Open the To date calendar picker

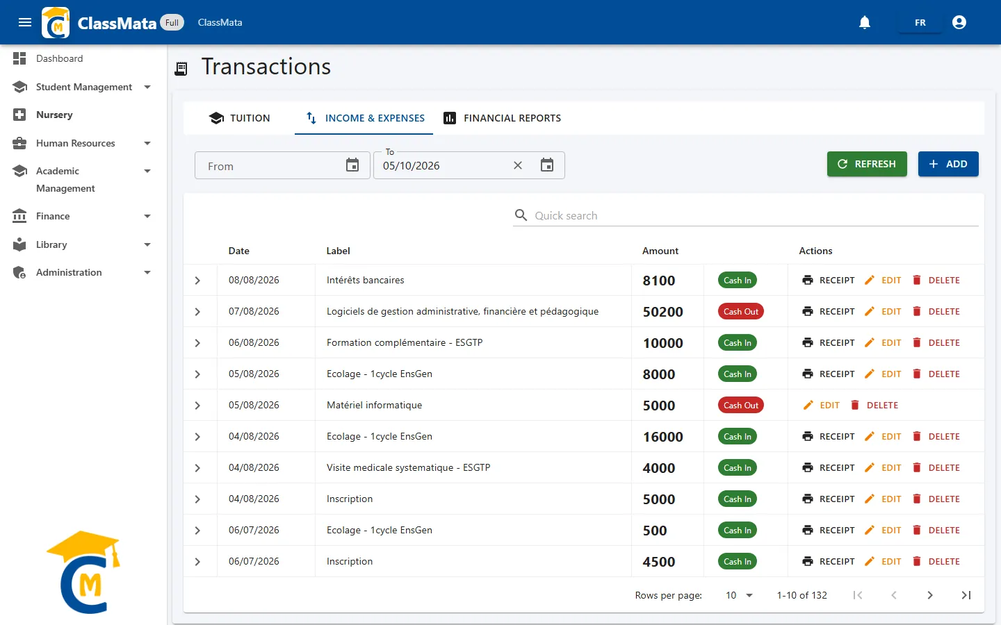pyautogui.click(x=547, y=165)
